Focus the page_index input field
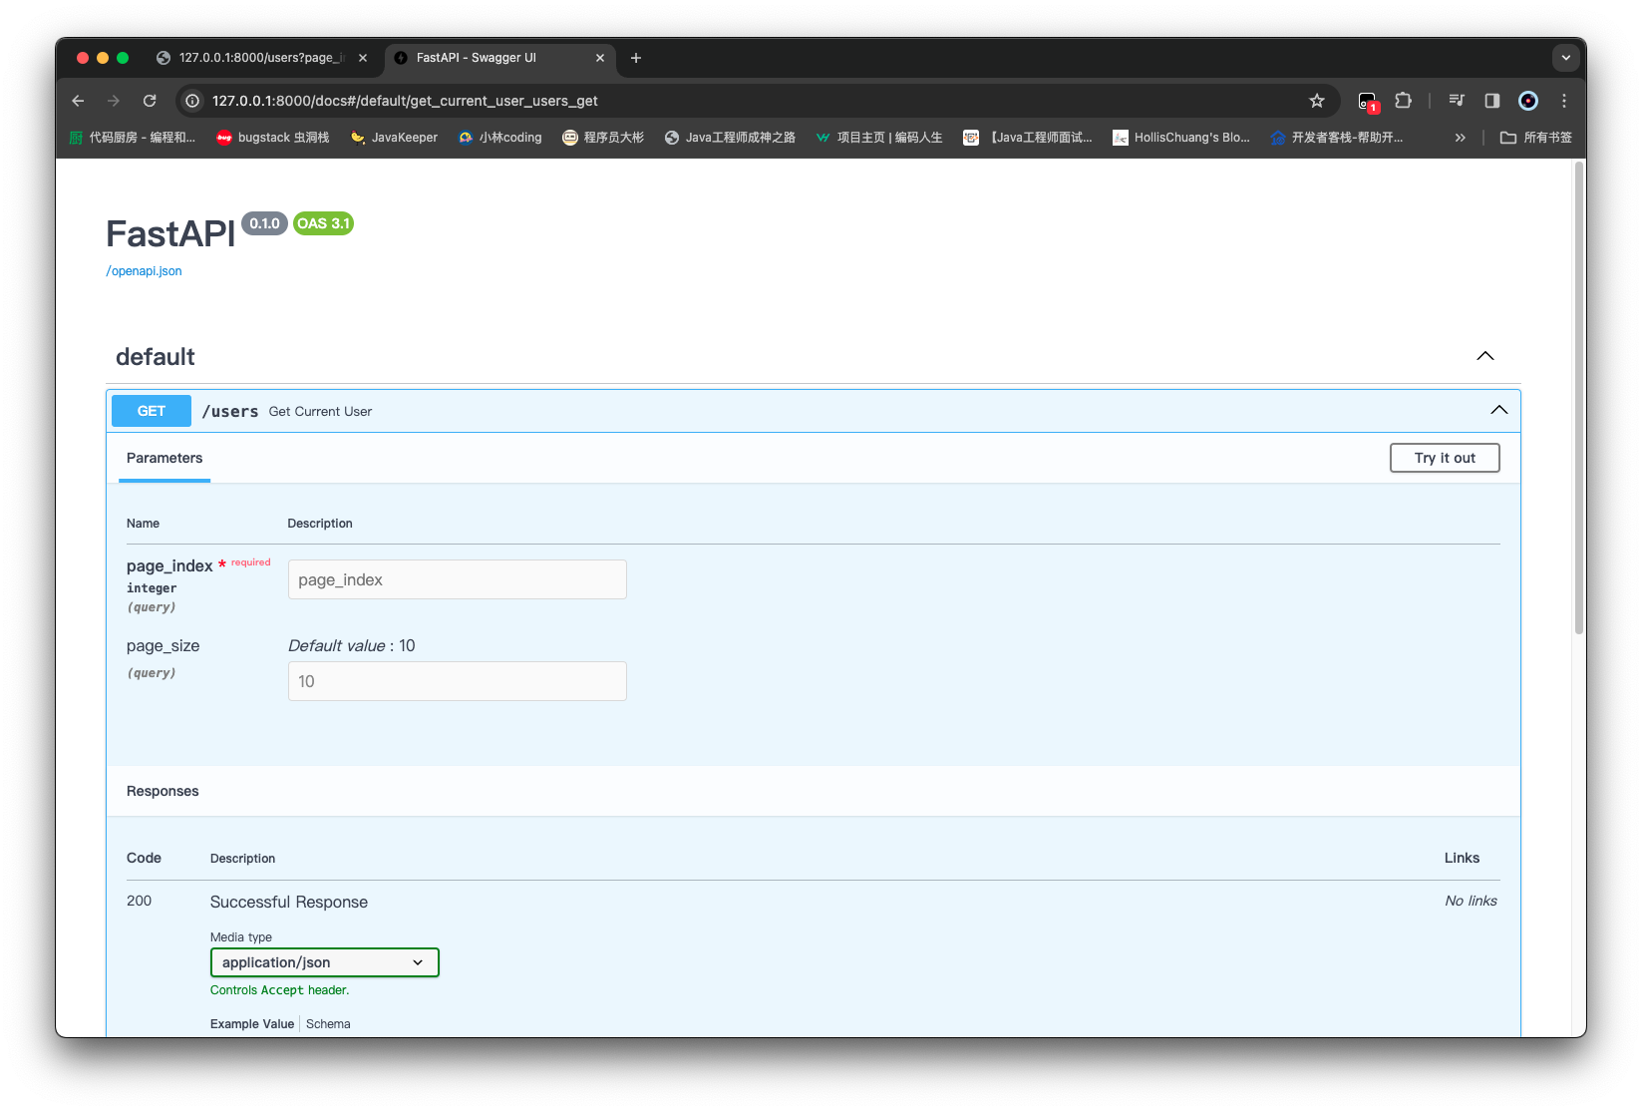 458,579
